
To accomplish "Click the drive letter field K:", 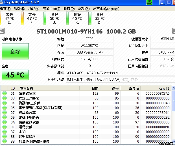I will point(90,66).
